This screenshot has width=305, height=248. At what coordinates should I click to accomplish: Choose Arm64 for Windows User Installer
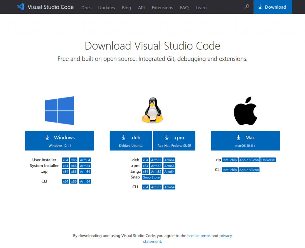click(x=85, y=160)
